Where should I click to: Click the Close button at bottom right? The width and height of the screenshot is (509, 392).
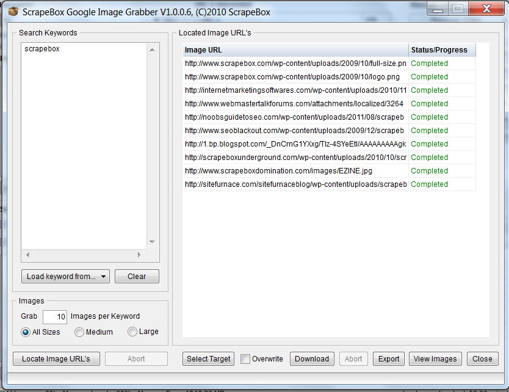[482, 359]
